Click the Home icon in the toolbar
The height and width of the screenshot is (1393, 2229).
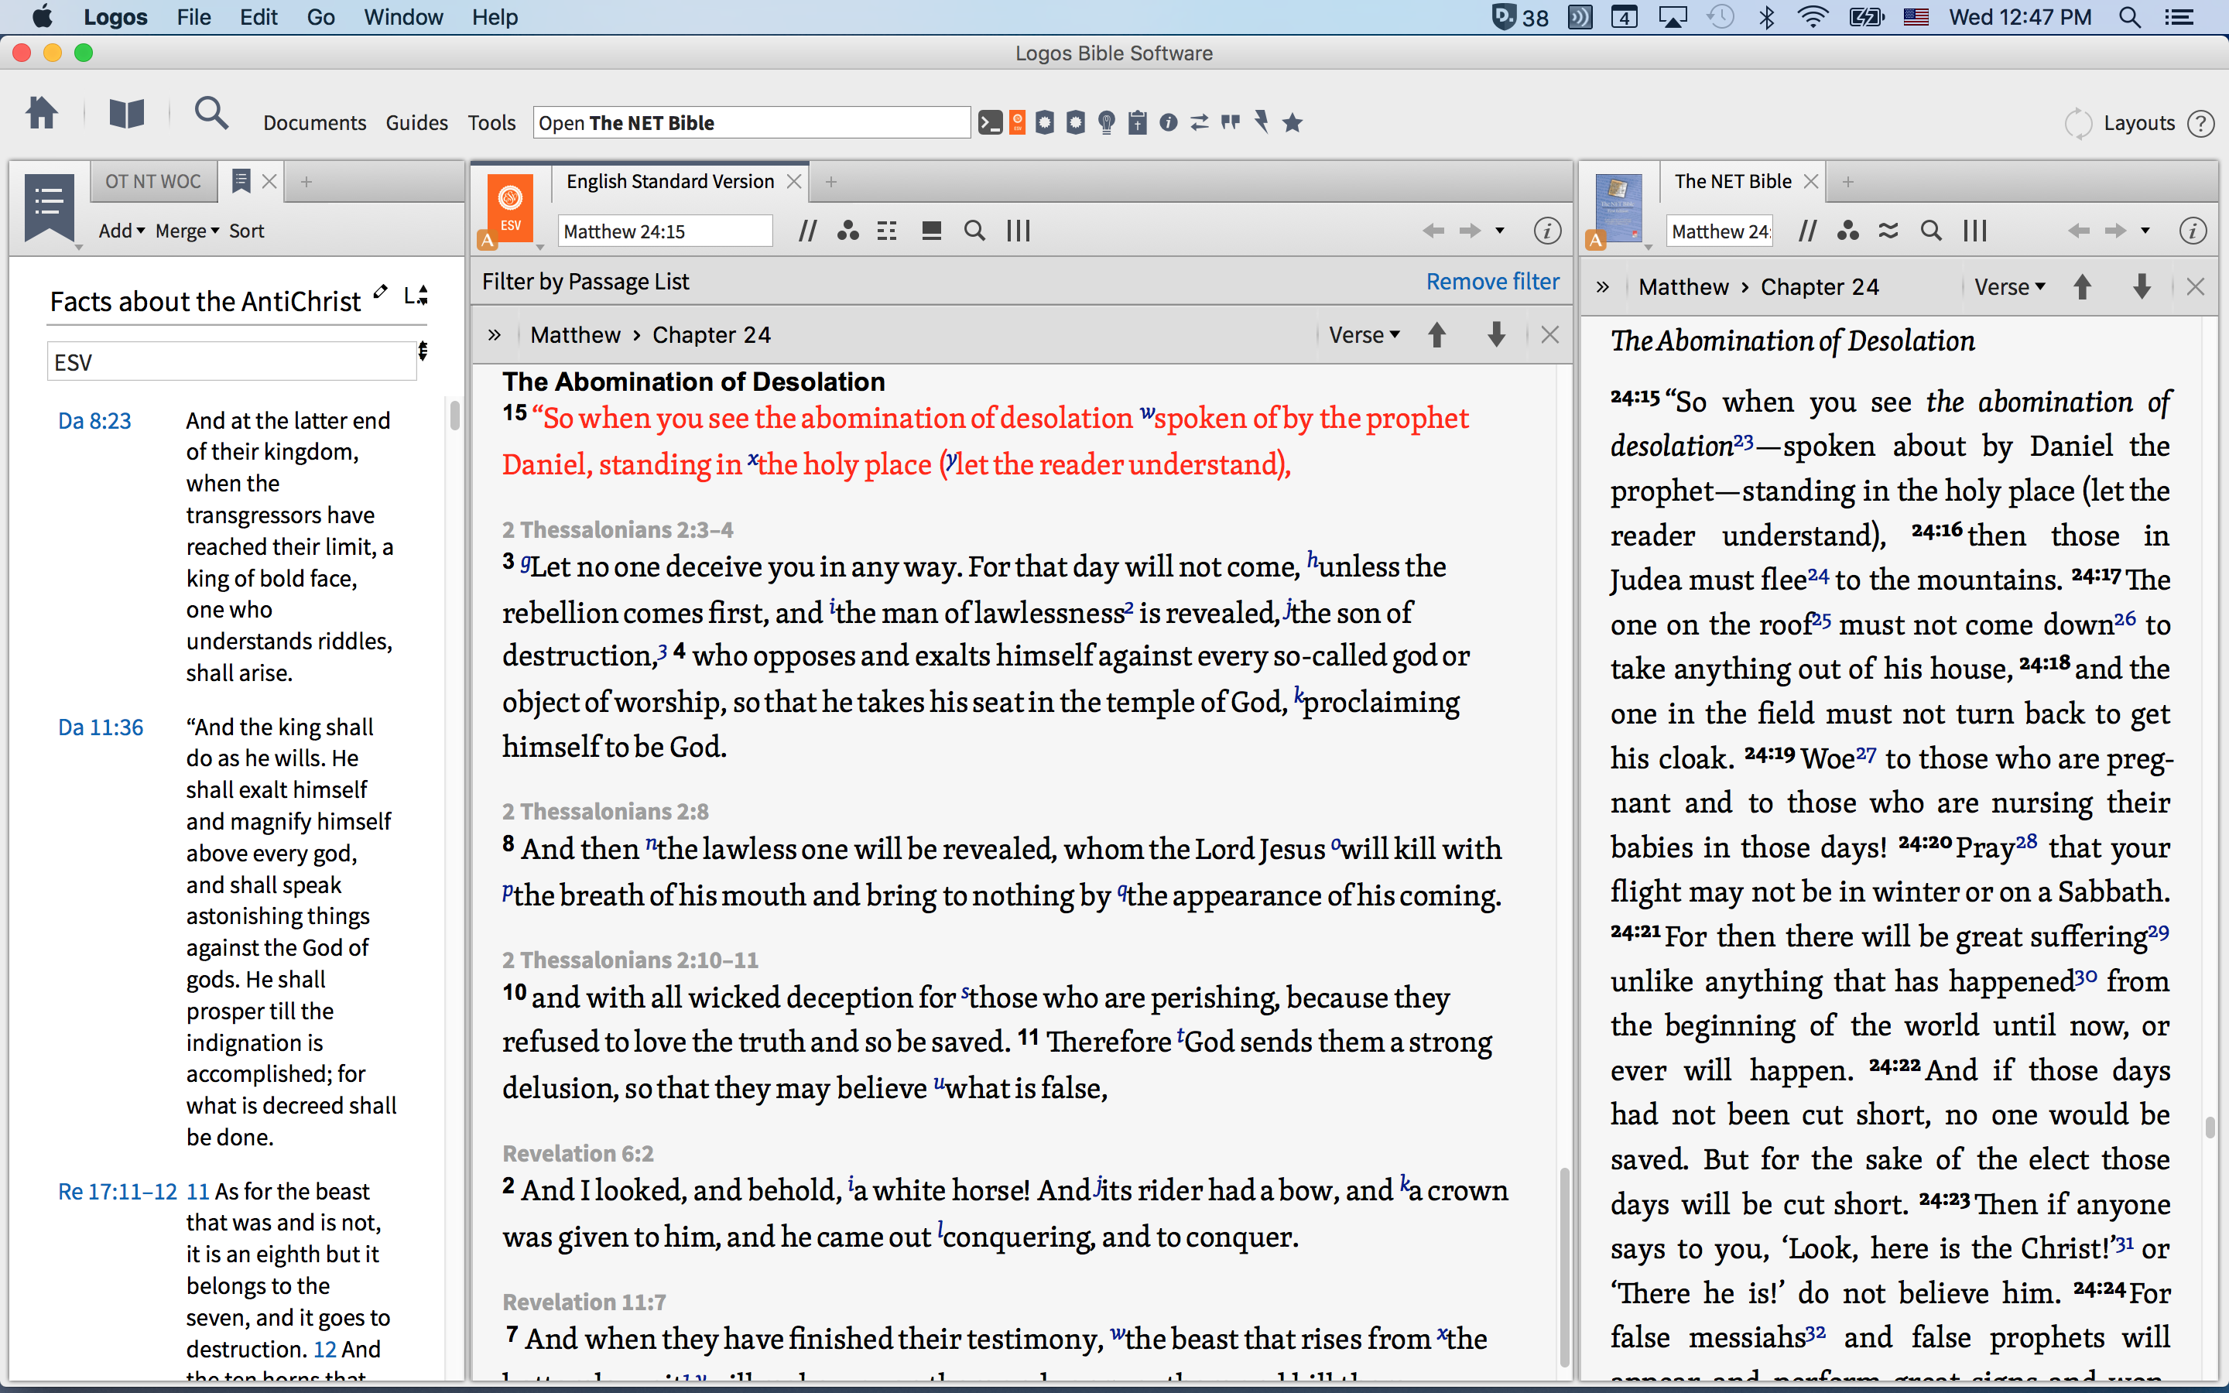coord(42,115)
